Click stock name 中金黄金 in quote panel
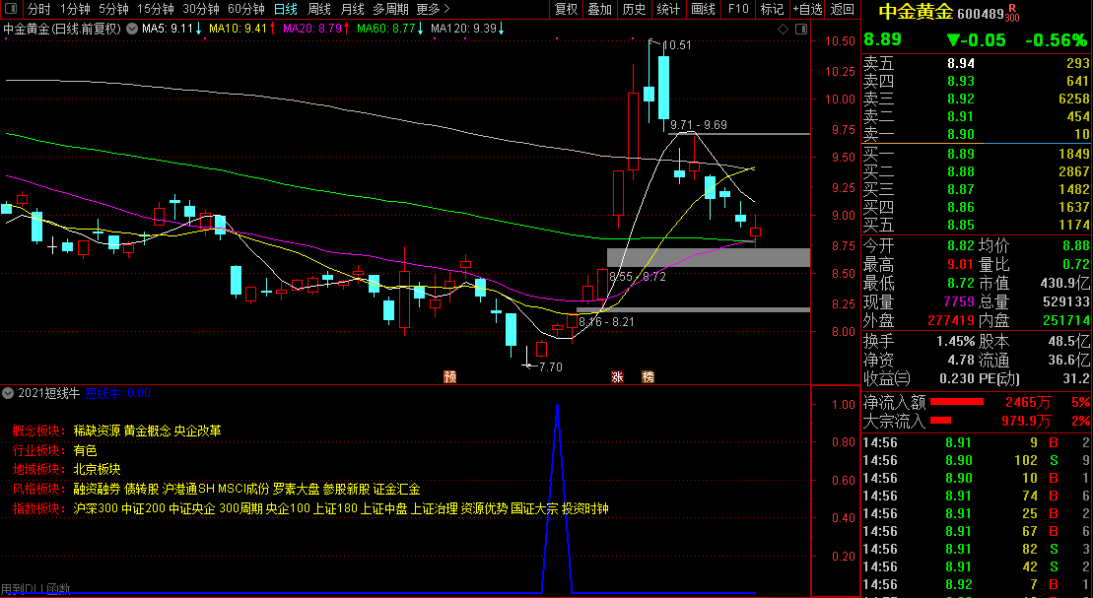The image size is (1093, 598). pos(916,12)
